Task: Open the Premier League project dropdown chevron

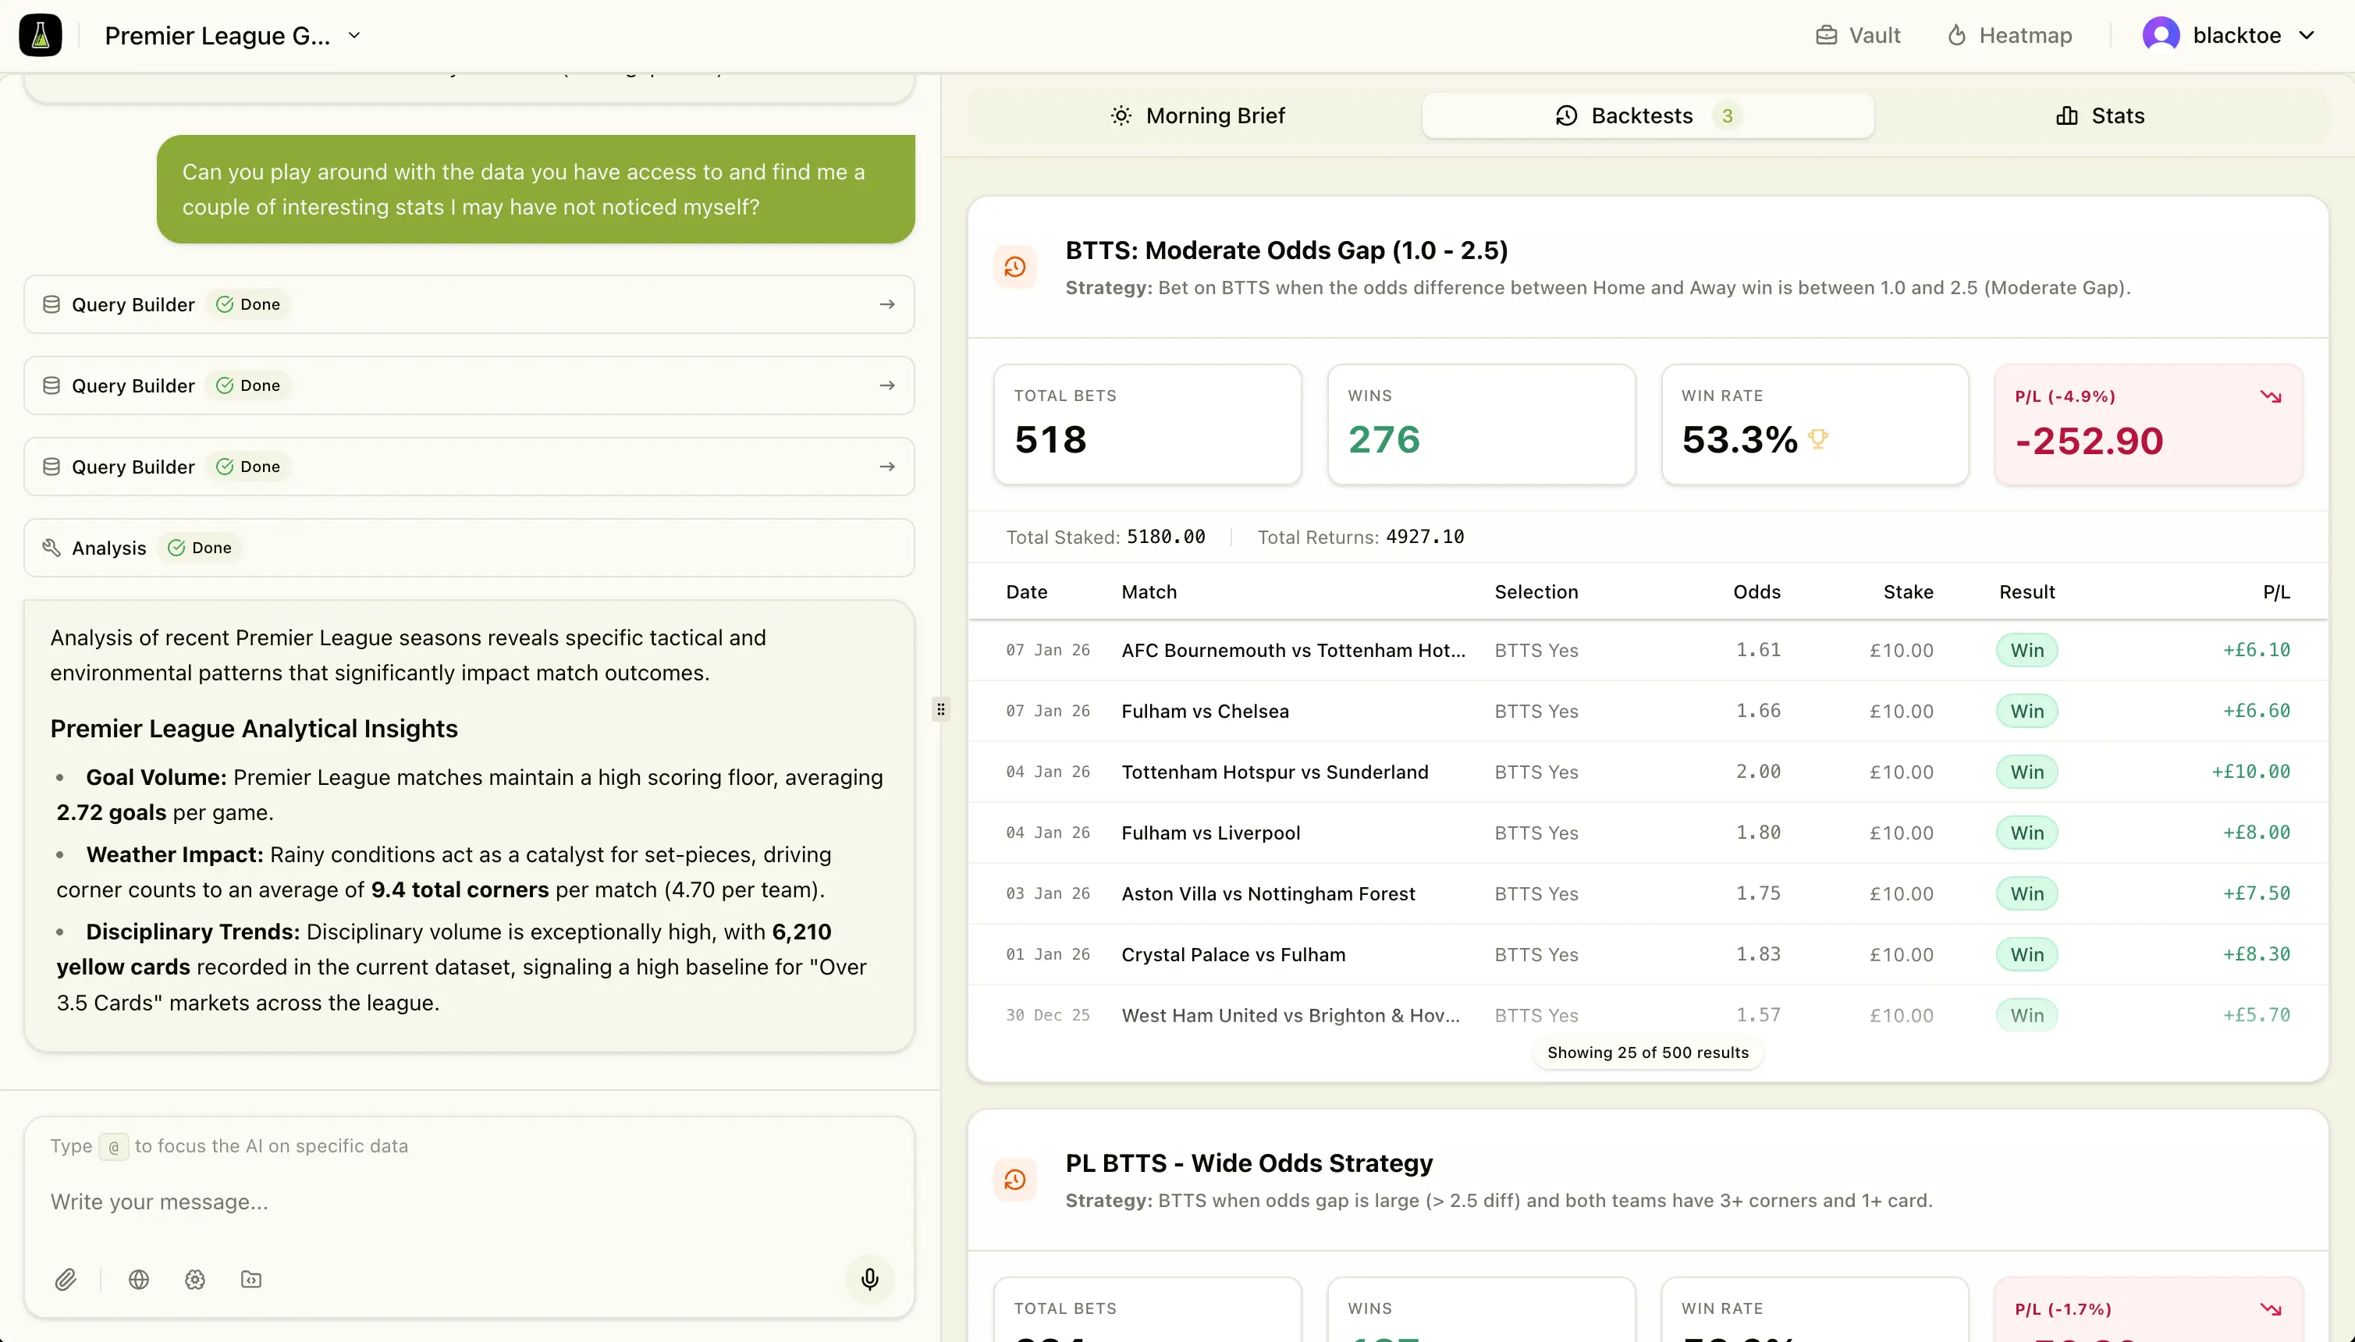Action: (x=354, y=36)
